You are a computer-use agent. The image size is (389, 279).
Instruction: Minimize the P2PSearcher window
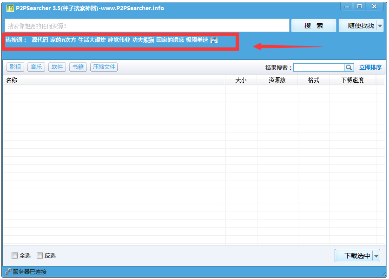coord(347,7)
